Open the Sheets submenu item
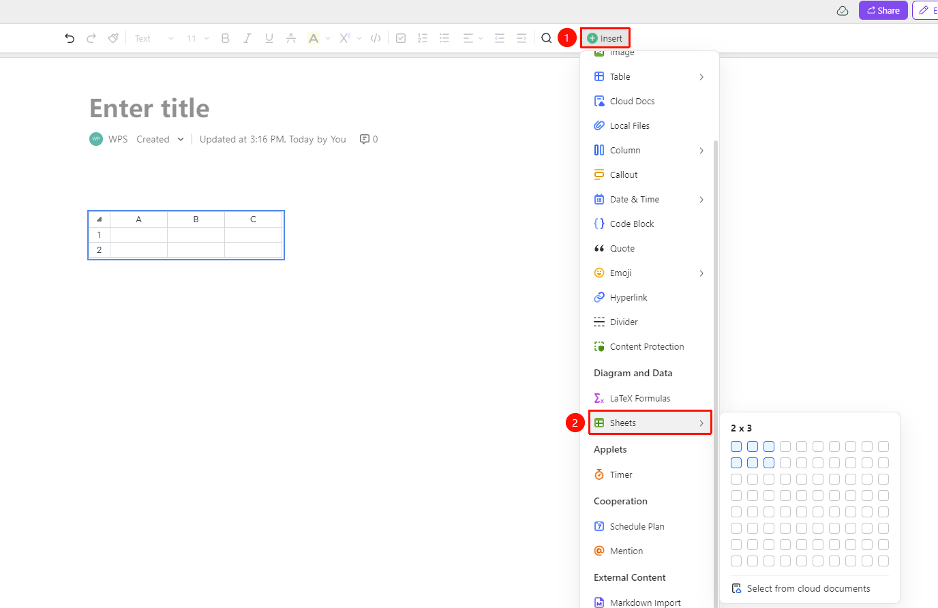Viewport: 938px width, 608px height. 650,423
